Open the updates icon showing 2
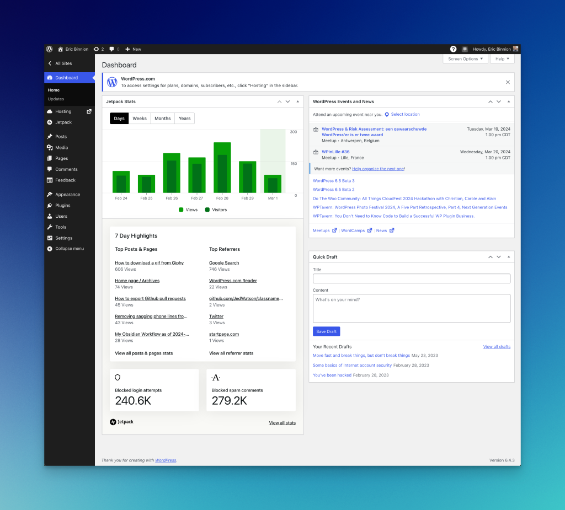 96,49
